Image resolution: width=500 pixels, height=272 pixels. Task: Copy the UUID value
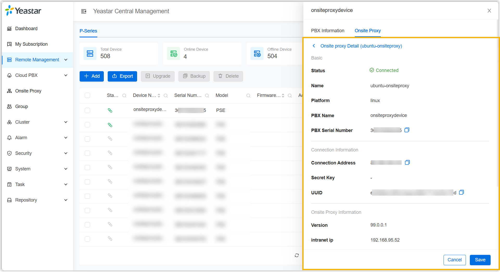461,192
